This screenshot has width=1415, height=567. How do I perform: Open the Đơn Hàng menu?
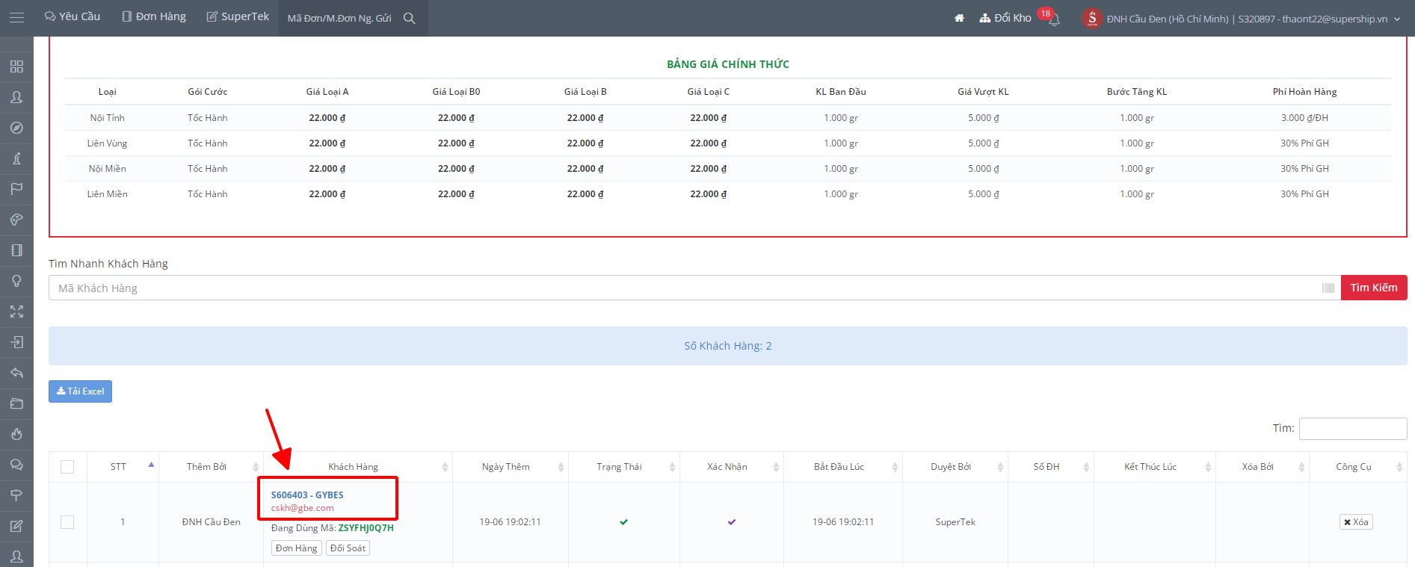pos(154,16)
